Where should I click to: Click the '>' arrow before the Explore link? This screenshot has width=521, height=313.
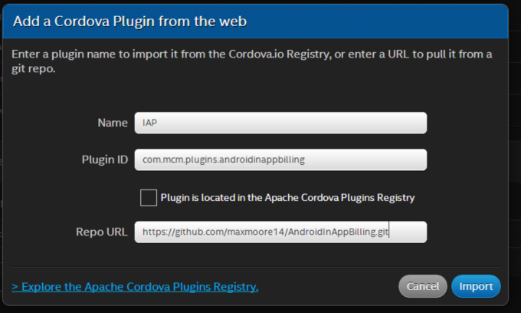pos(15,287)
